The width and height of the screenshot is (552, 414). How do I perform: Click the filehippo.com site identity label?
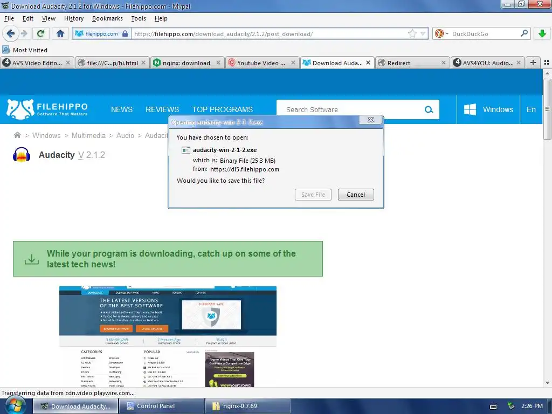pos(102,34)
